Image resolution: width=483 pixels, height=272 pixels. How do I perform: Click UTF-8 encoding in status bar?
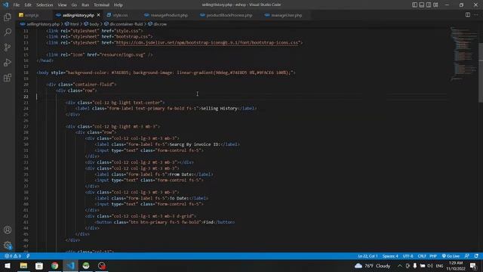pos(408,256)
